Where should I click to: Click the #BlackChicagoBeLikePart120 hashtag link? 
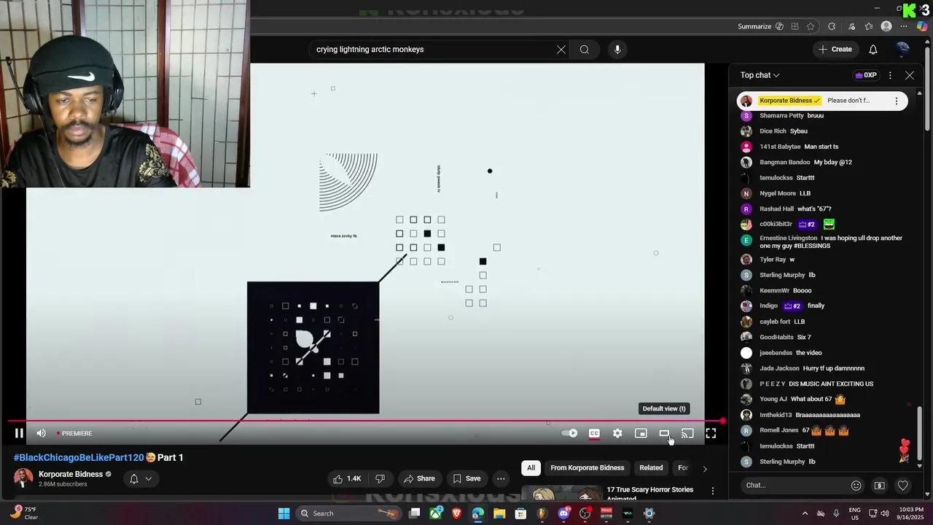point(79,457)
